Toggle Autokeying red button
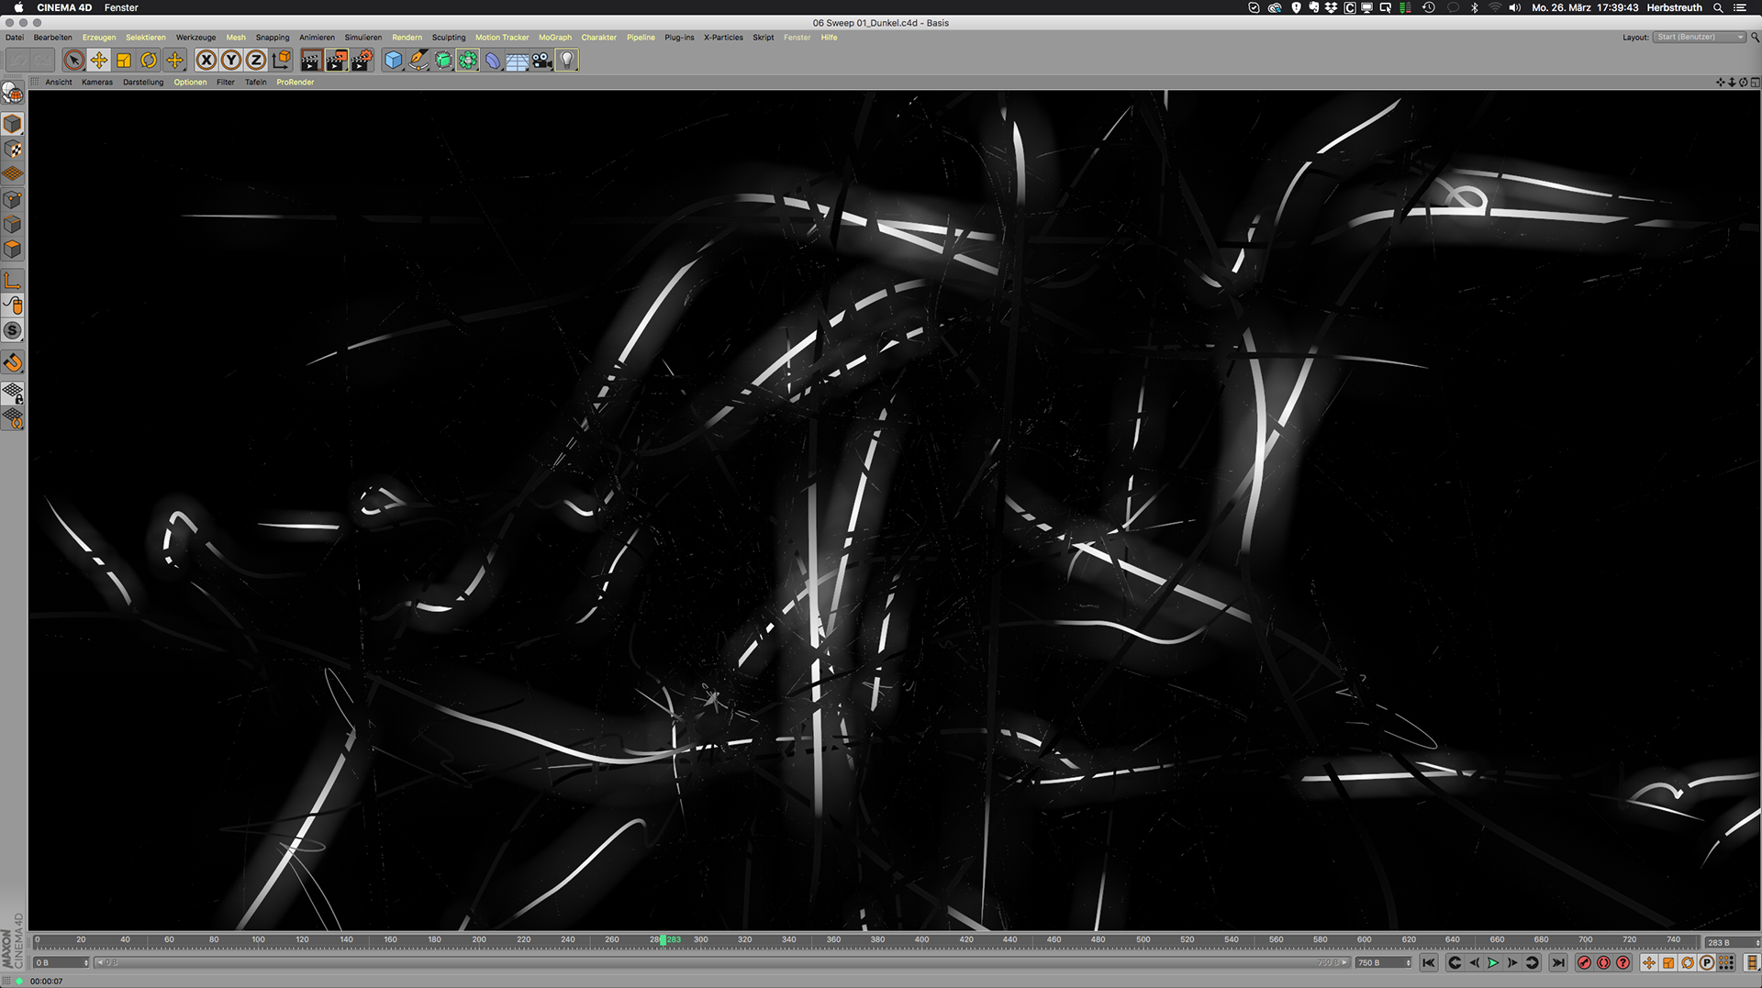This screenshot has width=1762, height=988. [x=1603, y=962]
